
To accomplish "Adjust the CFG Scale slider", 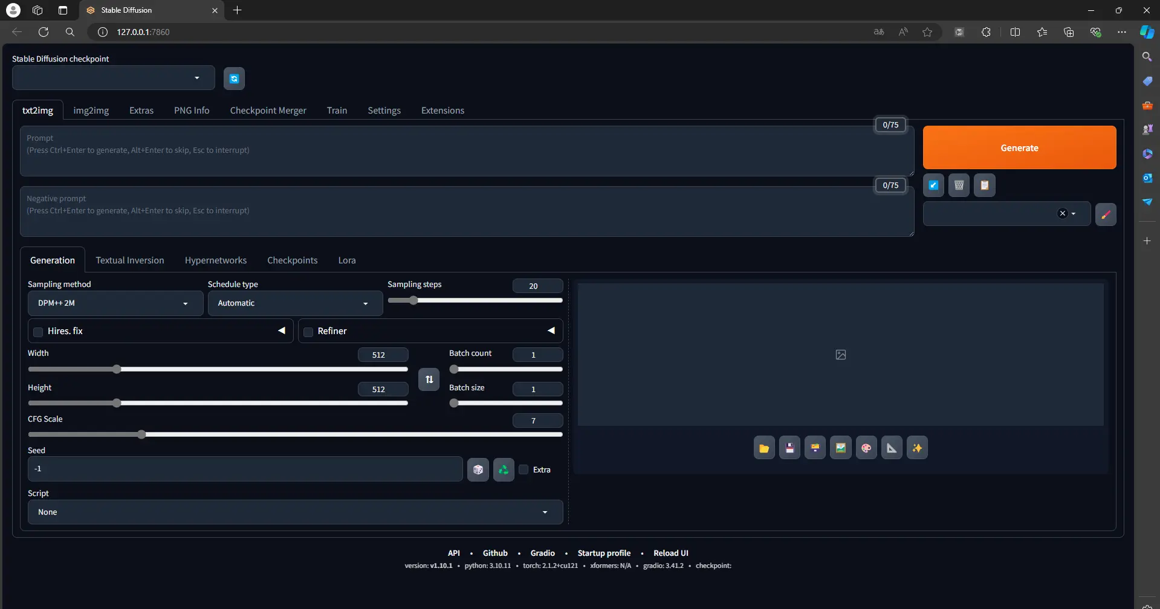I will [295, 434].
